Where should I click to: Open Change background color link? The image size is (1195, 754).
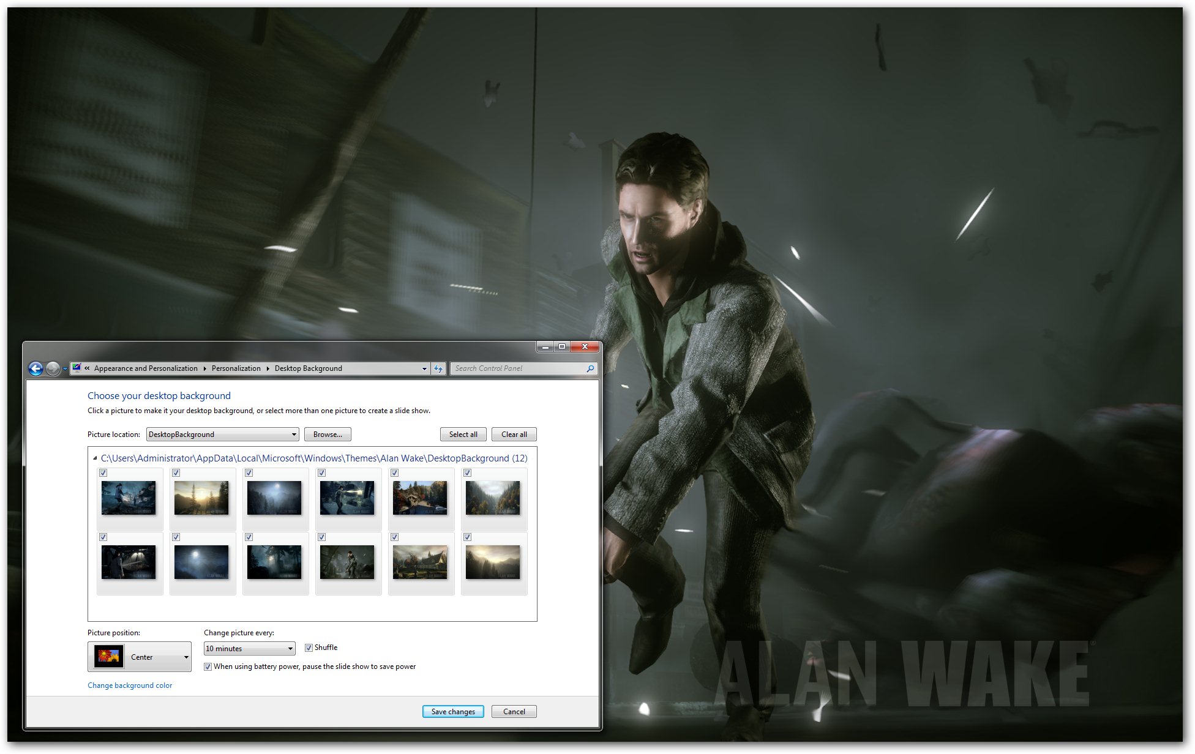130,685
